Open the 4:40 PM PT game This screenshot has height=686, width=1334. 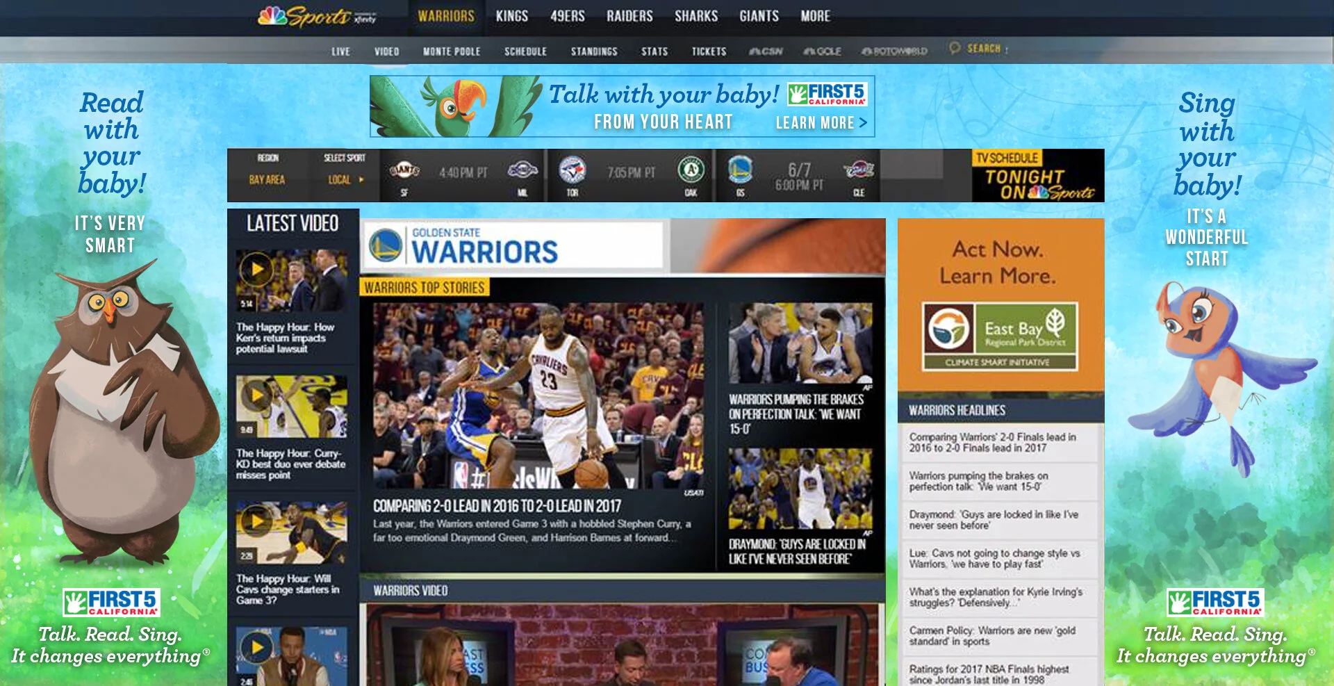point(463,172)
